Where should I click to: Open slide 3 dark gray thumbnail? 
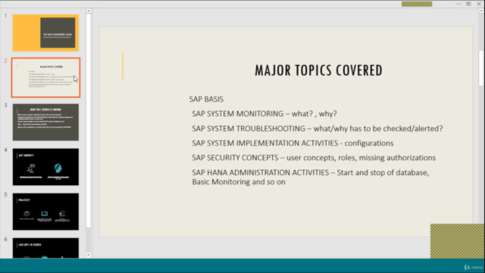pos(45,122)
